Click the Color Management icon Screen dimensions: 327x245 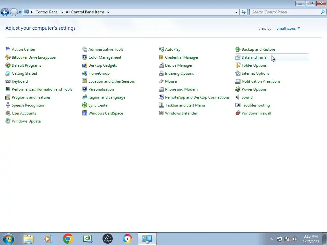(x=84, y=57)
